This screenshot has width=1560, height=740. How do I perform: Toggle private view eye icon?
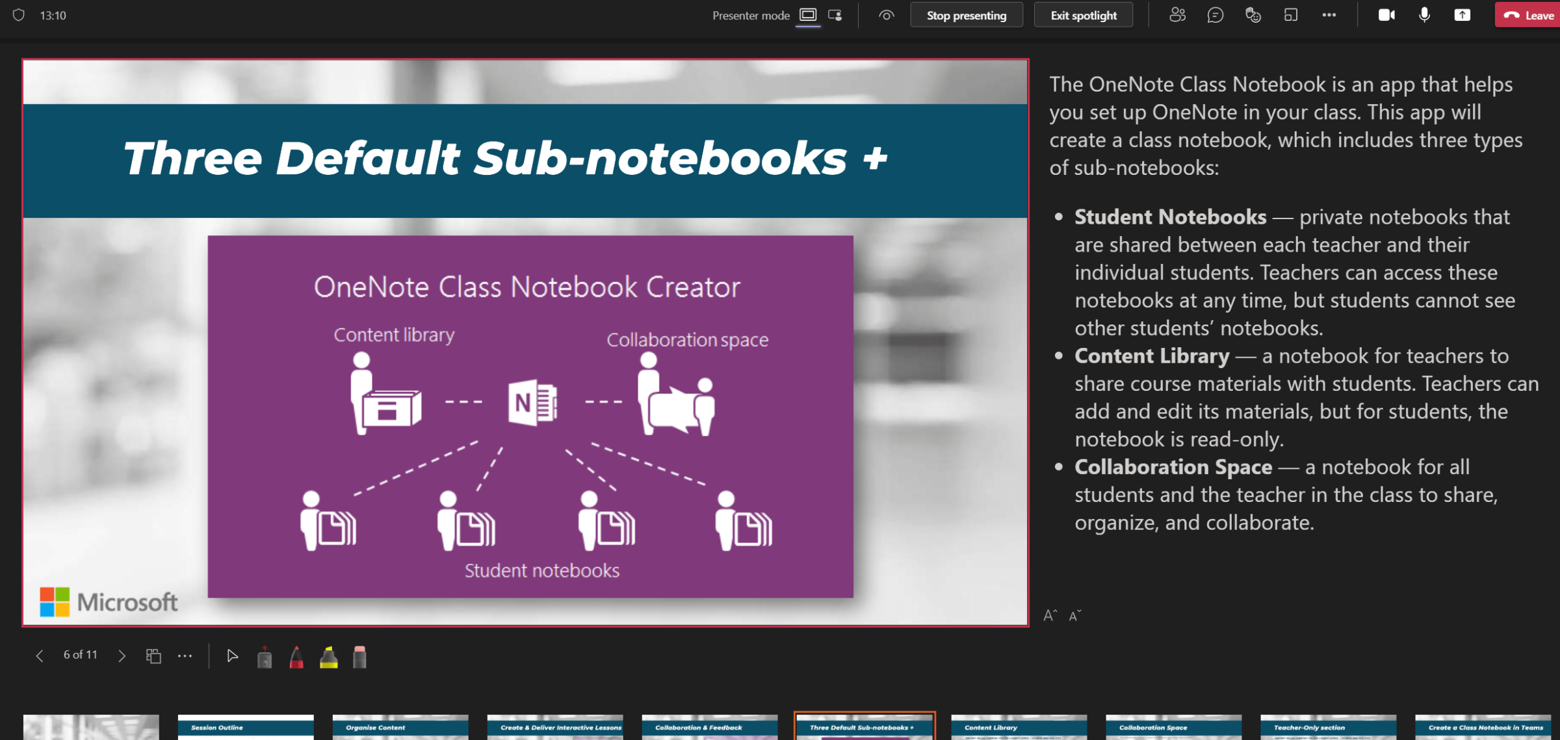click(886, 15)
